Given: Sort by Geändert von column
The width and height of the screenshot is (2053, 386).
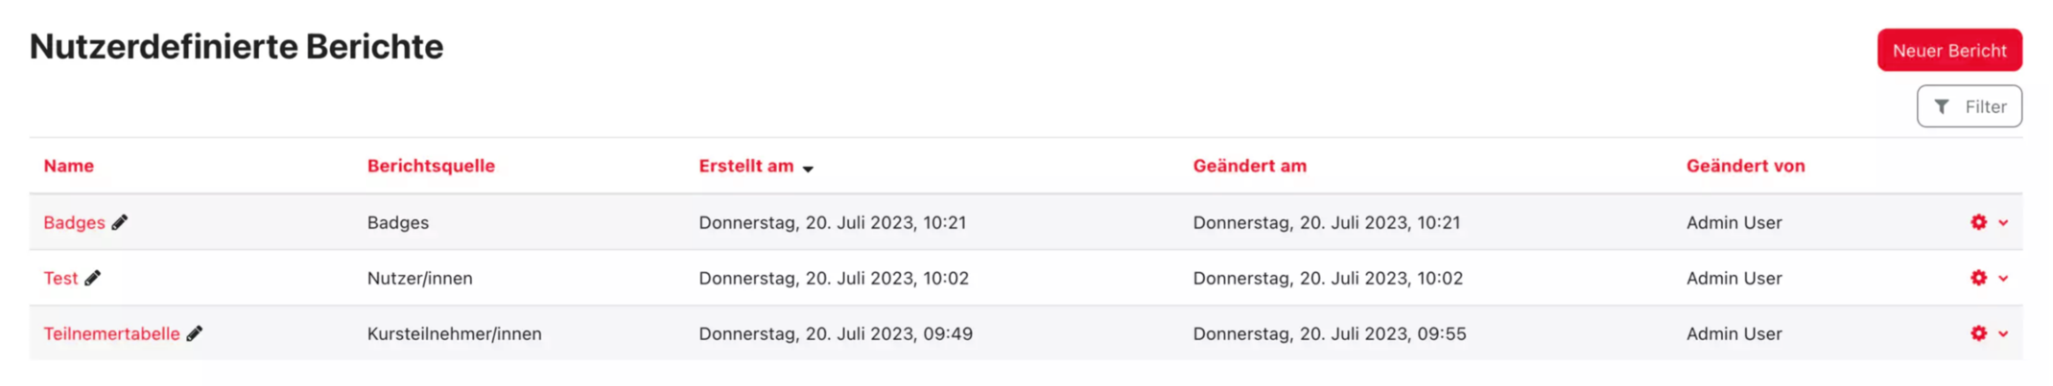Looking at the screenshot, I should pos(1745,166).
